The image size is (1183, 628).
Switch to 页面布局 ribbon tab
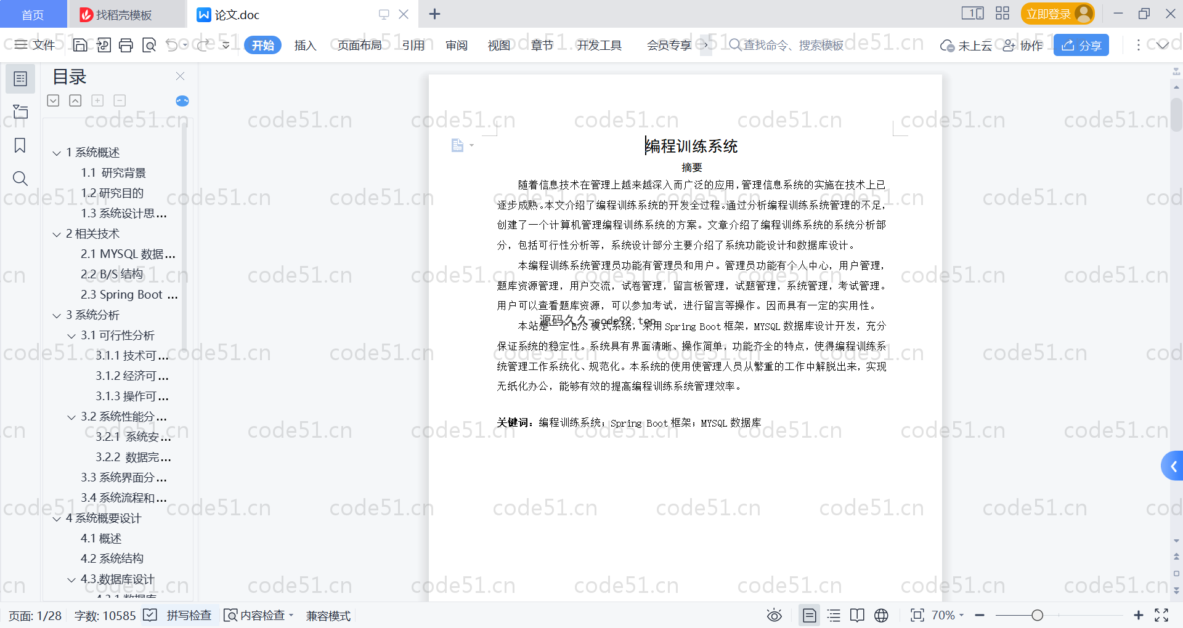(x=360, y=45)
